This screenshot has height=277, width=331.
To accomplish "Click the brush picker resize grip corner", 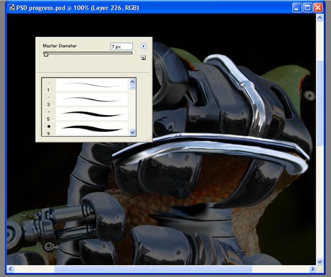I will pos(150,139).
